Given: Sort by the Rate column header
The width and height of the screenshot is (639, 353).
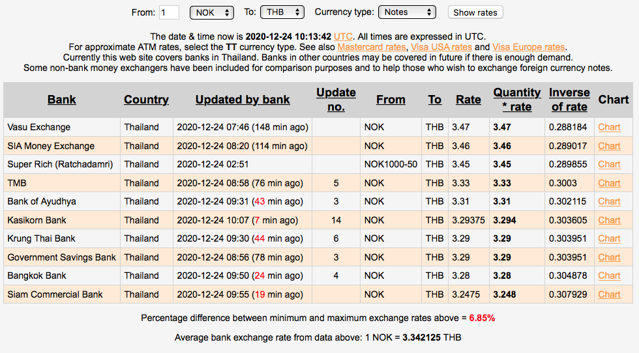Looking at the screenshot, I should click(x=468, y=100).
